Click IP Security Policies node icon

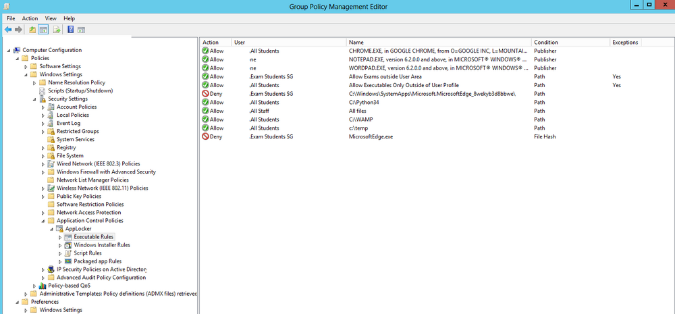(51, 269)
